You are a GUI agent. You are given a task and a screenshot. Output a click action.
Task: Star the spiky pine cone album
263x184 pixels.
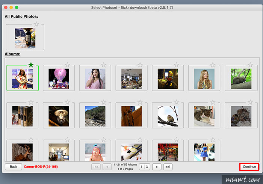click(x=250, y=102)
